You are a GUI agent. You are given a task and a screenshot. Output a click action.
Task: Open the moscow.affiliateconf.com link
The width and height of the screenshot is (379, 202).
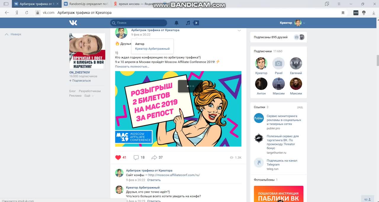point(174,175)
